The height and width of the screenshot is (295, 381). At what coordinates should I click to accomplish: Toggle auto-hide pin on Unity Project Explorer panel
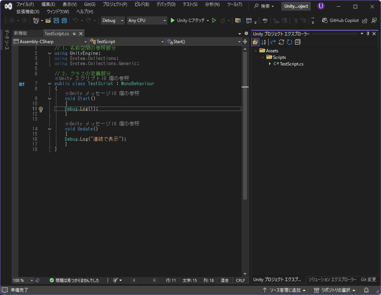(368, 34)
